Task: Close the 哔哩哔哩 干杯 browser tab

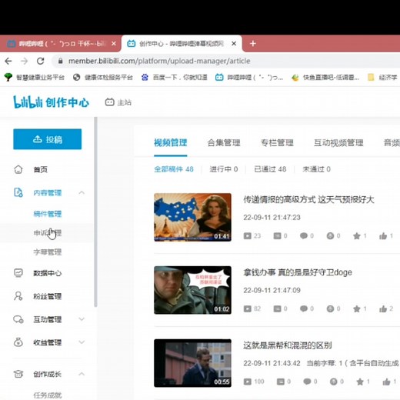Action: tap(114, 44)
